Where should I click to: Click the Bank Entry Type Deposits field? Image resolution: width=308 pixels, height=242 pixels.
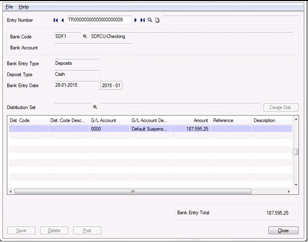[x=76, y=63]
